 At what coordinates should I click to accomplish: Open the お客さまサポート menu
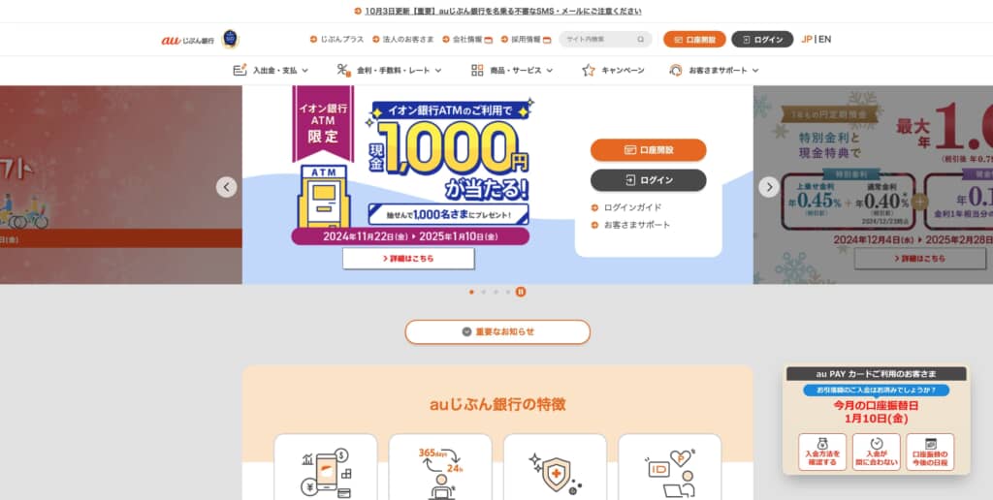click(x=714, y=71)
